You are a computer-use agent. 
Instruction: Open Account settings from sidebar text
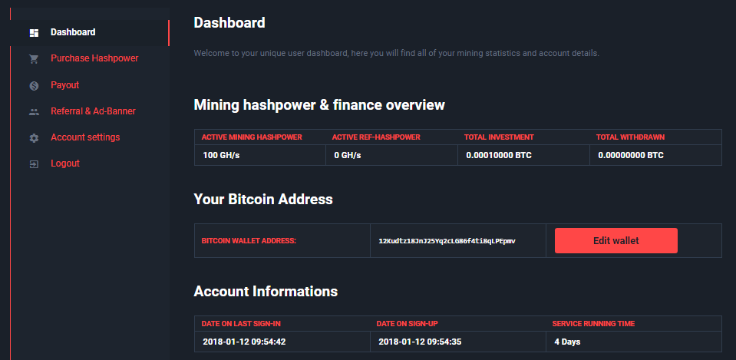point(85,137)
